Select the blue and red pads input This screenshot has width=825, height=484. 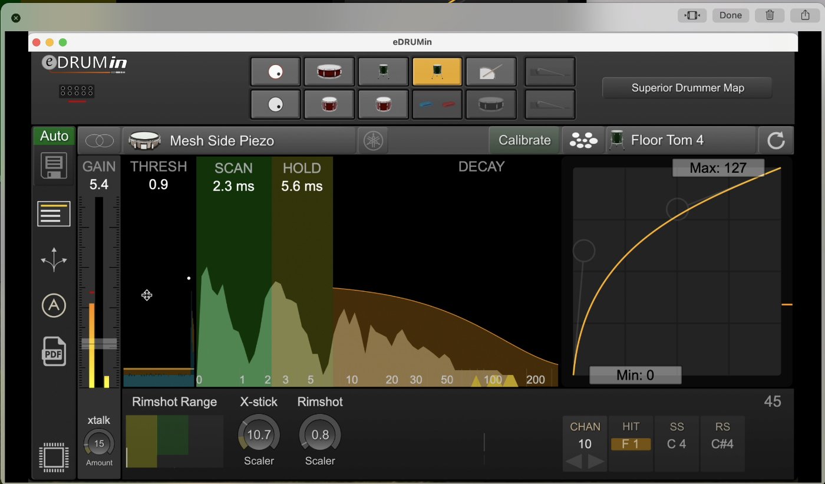coord(437,104)
